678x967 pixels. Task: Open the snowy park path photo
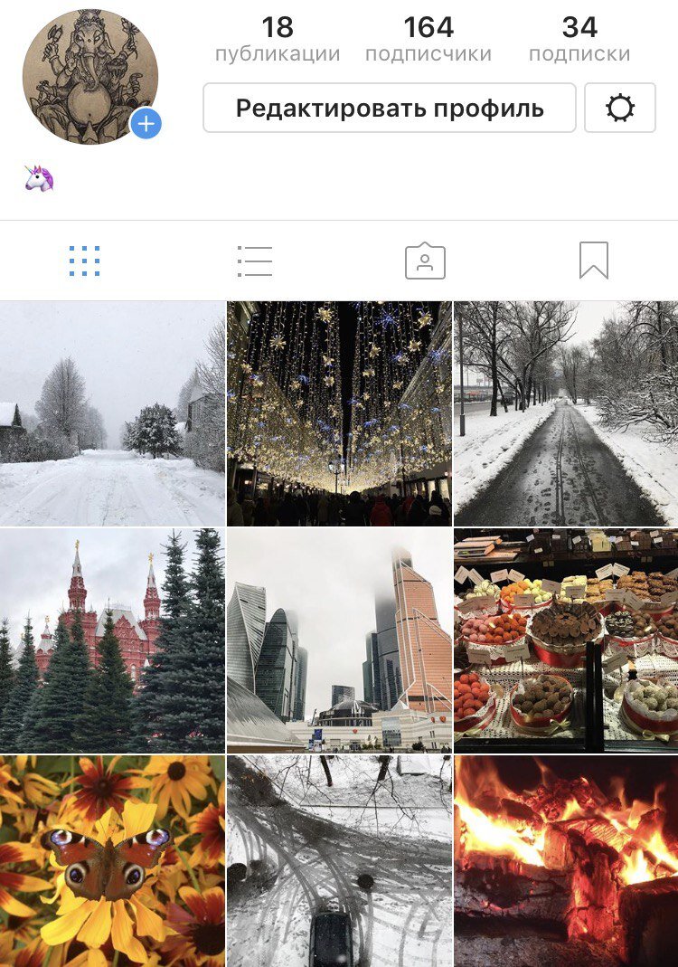click(566, 413)
